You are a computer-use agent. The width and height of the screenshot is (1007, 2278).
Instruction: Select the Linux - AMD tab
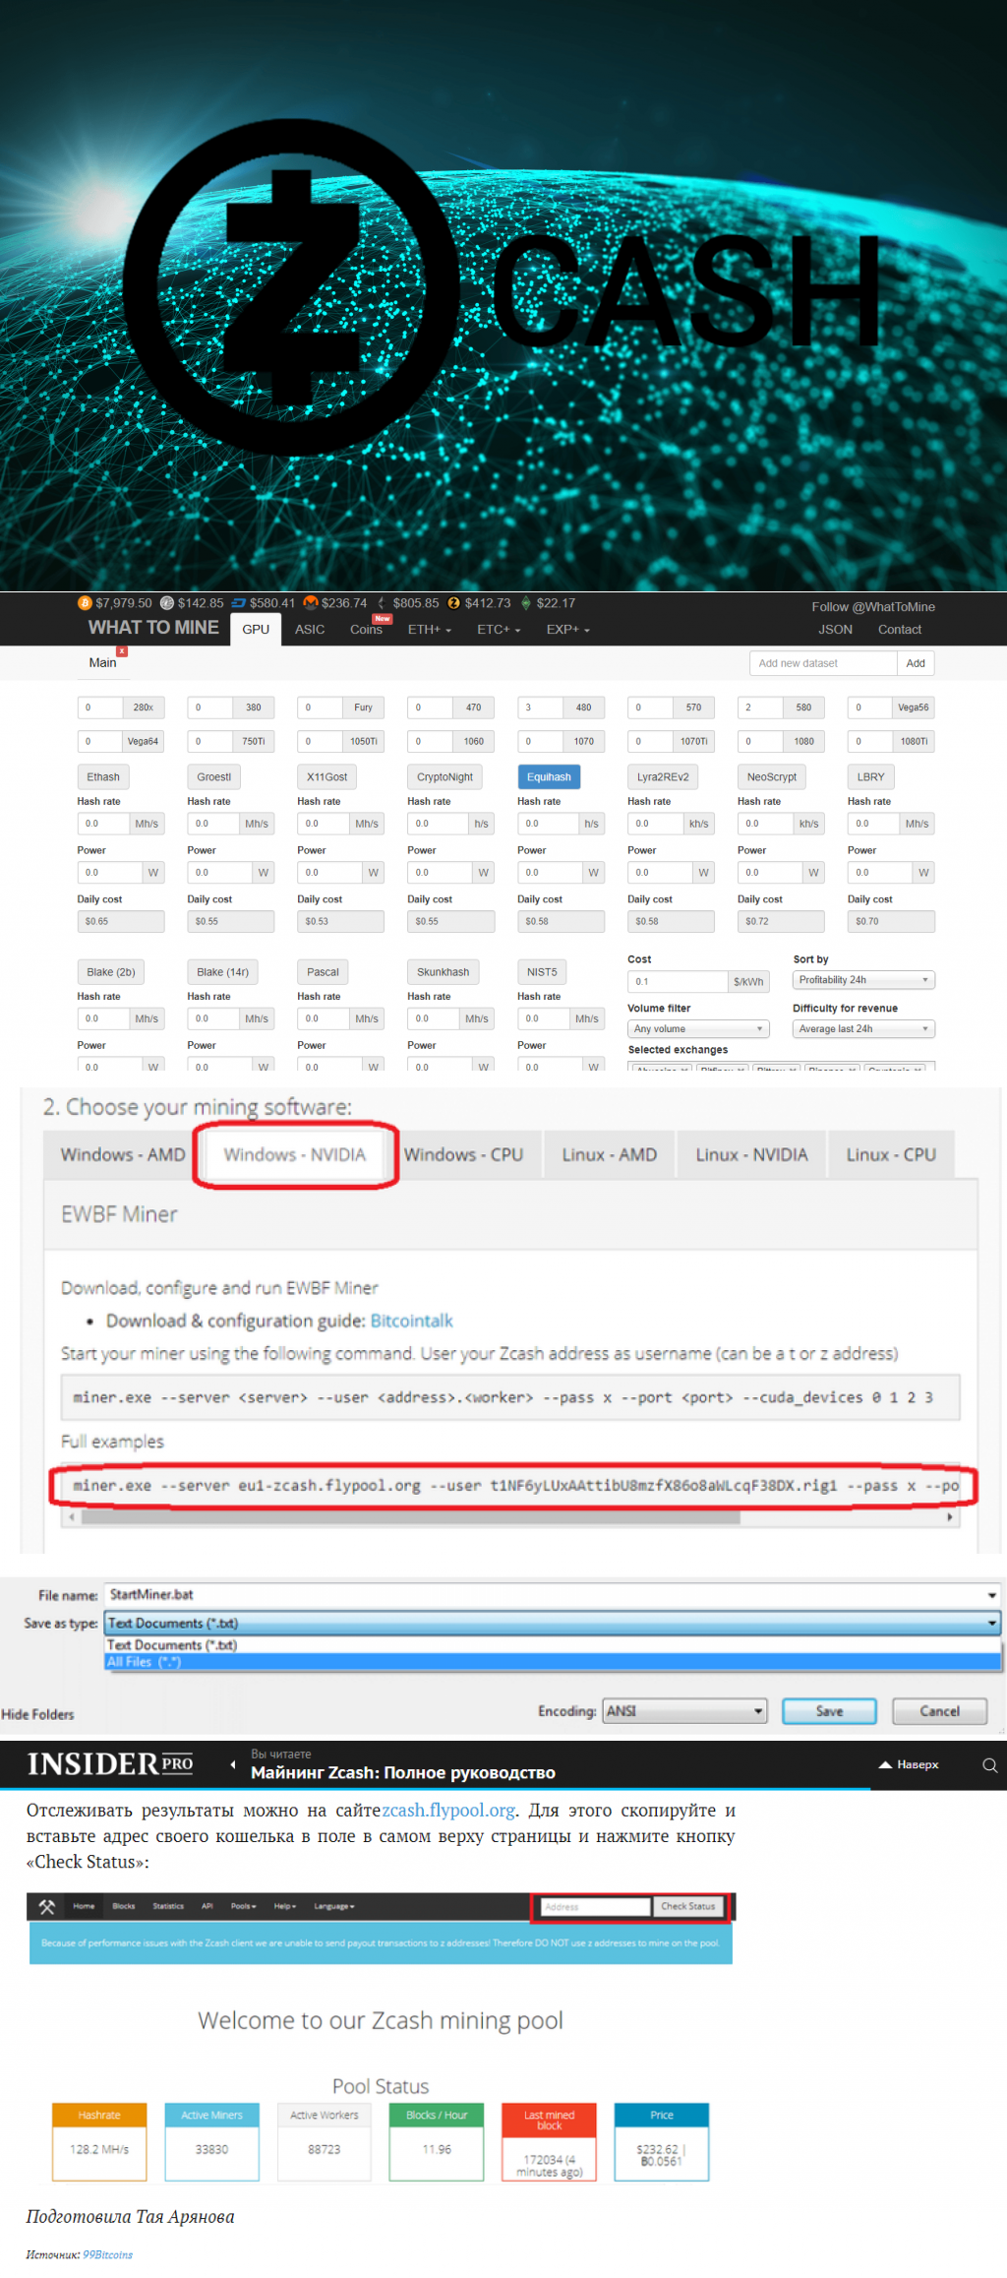(x=609, y=1154)
